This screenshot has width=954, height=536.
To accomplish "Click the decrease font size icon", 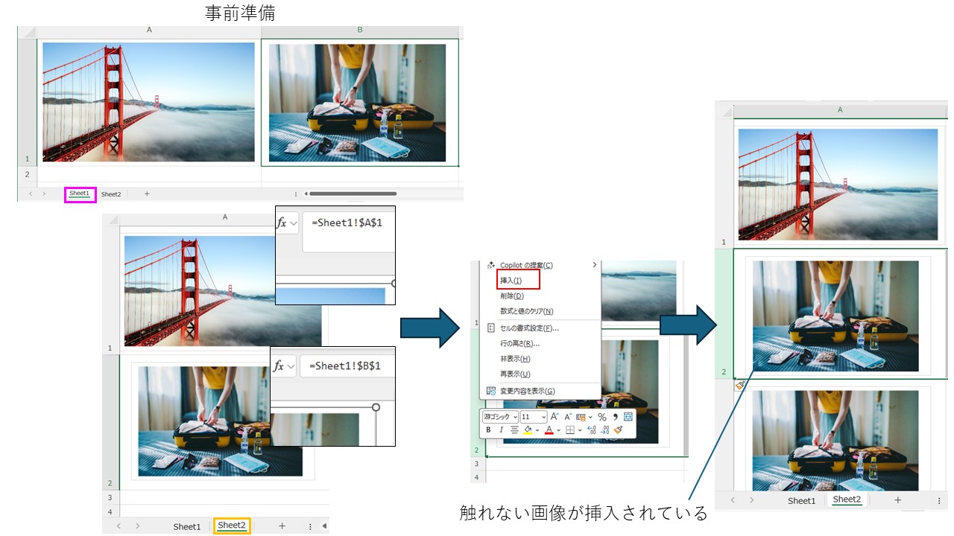I will point(569,417).
